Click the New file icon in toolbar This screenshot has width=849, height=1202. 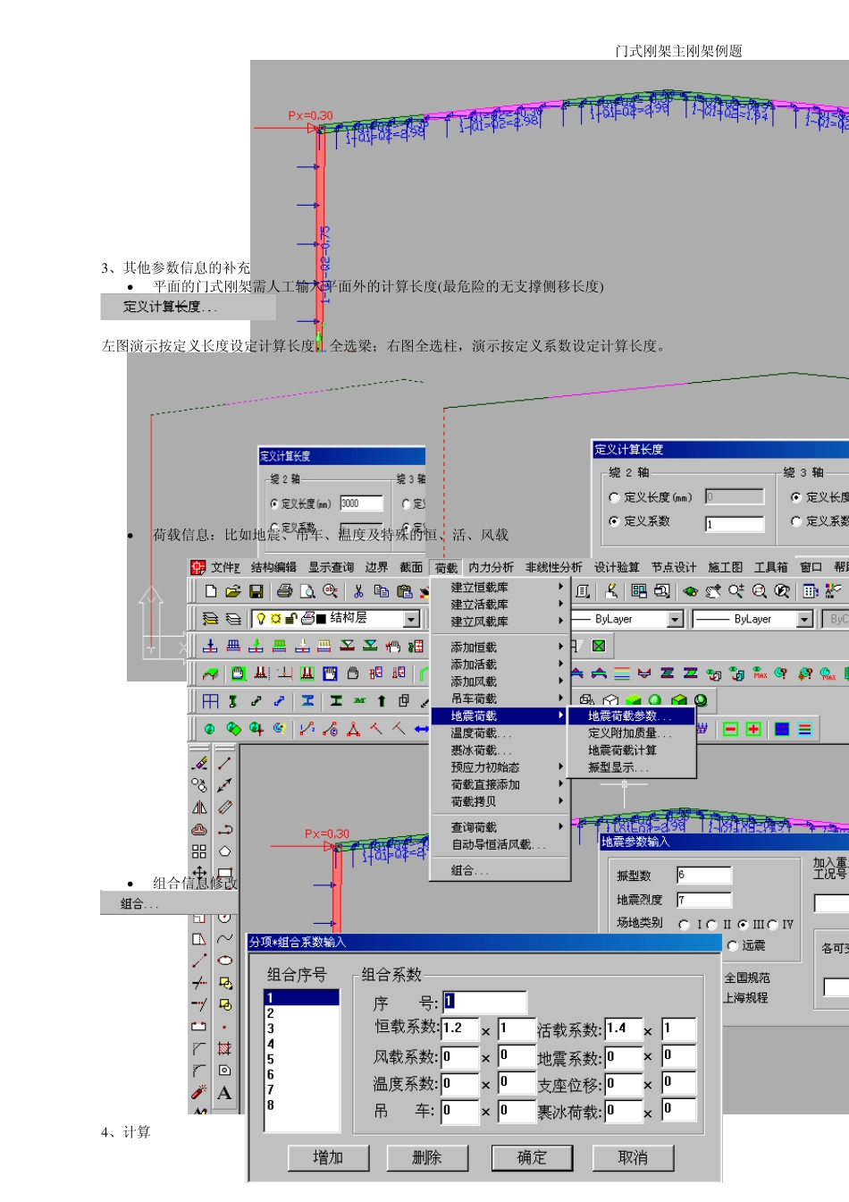pyautogui.click(x=211, y=591)
